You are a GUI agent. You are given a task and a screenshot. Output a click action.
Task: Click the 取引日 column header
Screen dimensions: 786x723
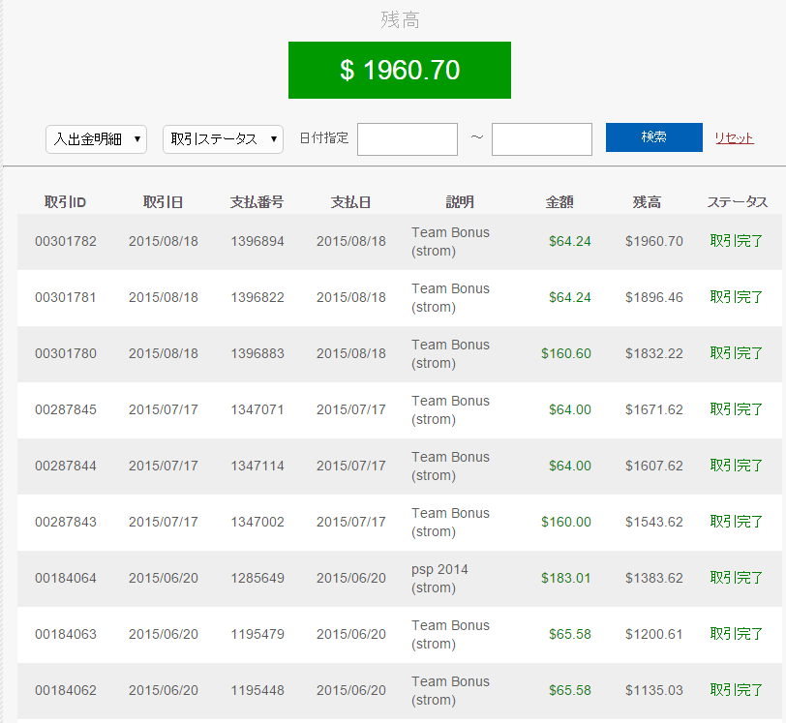(163, 202)
